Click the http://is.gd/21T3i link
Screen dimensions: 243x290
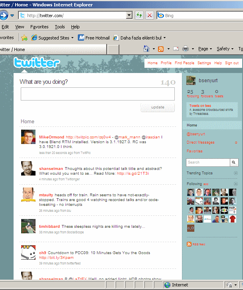(x=133, y=174)
